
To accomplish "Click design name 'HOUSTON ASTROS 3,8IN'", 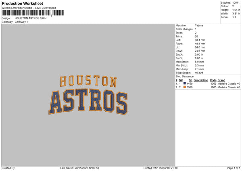I will pyautogui.click(x=31, y=18).
